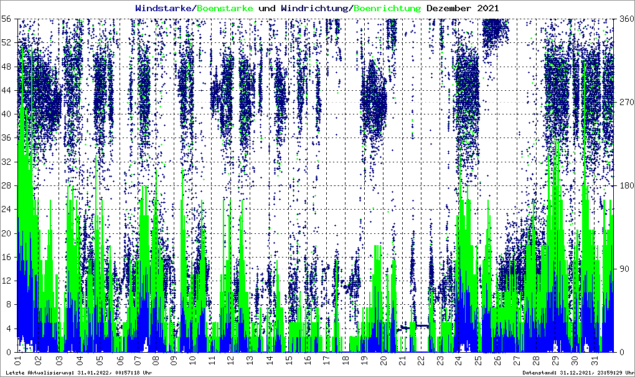The image size is (635, 377).
Task: Click the blue "Windstarke" title text
Action: [x=164, y=8]
